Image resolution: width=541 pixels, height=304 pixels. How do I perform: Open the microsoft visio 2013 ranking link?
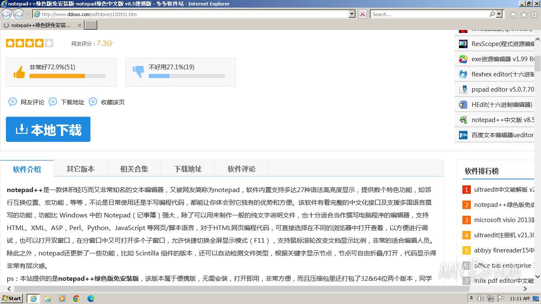click(x=504, y=220)
